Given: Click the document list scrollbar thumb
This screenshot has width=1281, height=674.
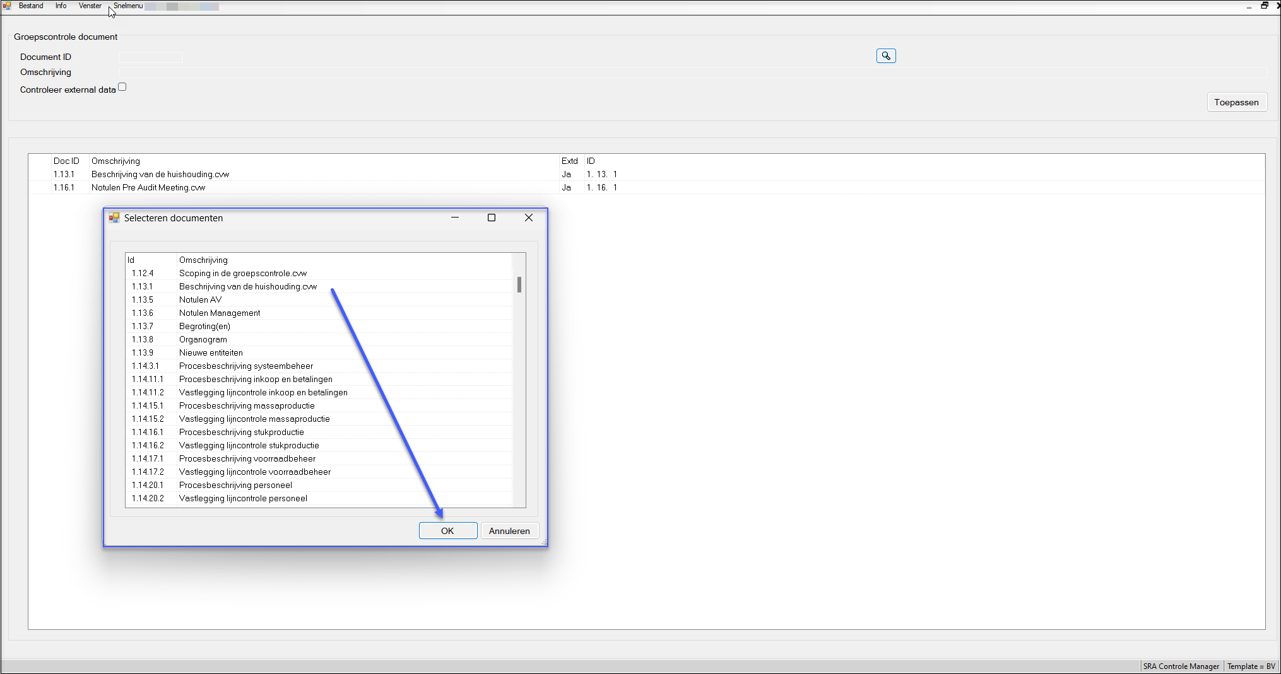Looking at the screenshot, I should 519,285.
